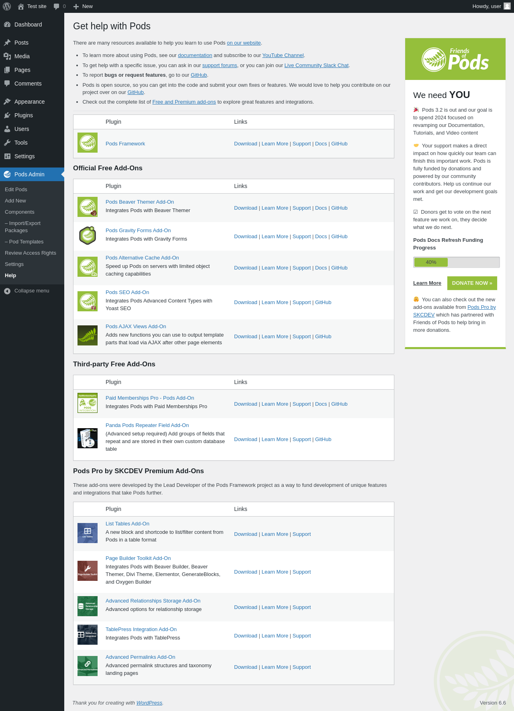
Task: Click the plus icon next to New
Action: 76,6
